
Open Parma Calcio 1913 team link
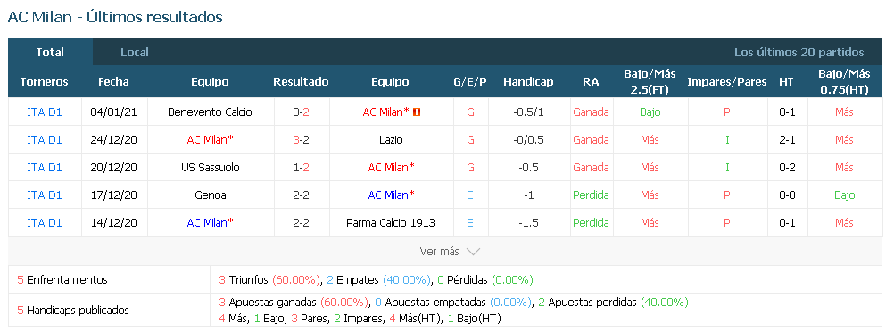tap(391, 222)
